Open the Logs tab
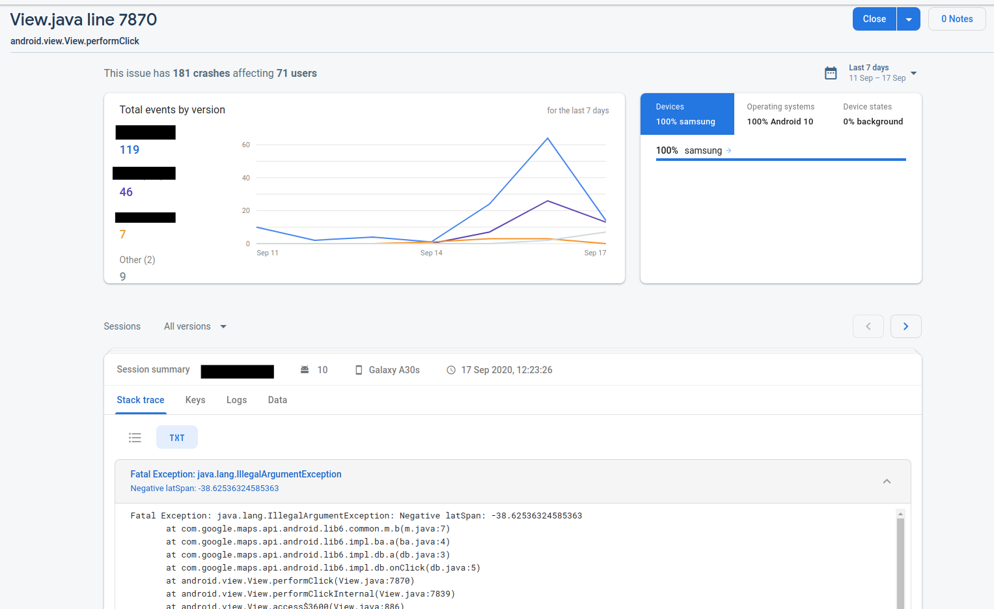994x609 pixels. [236, 400]
